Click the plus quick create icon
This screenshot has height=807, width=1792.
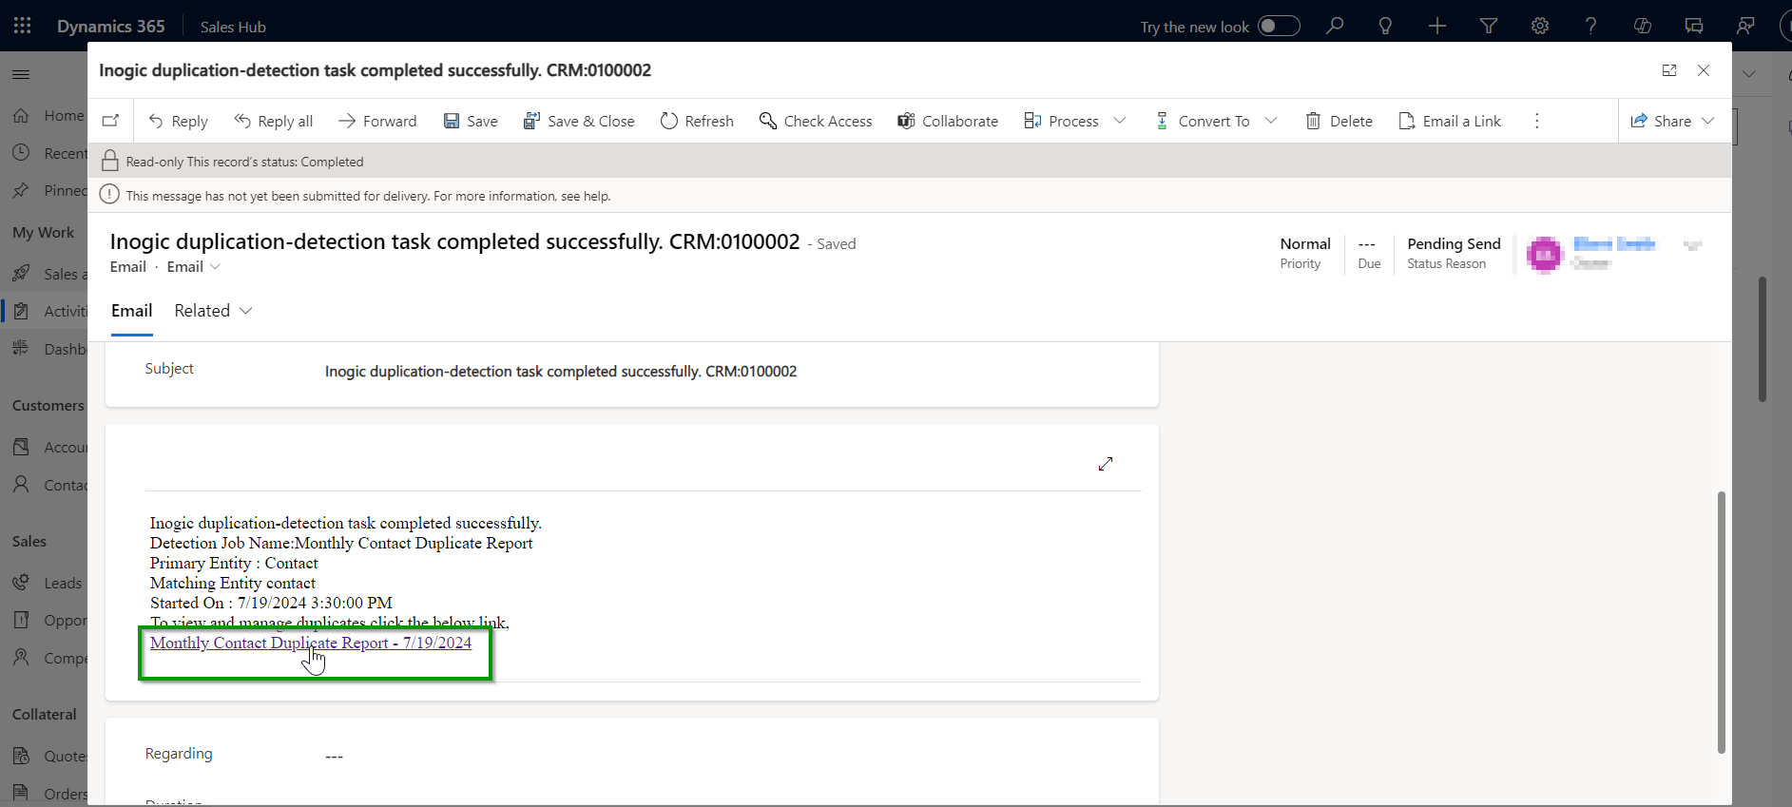pos(1437,26)
